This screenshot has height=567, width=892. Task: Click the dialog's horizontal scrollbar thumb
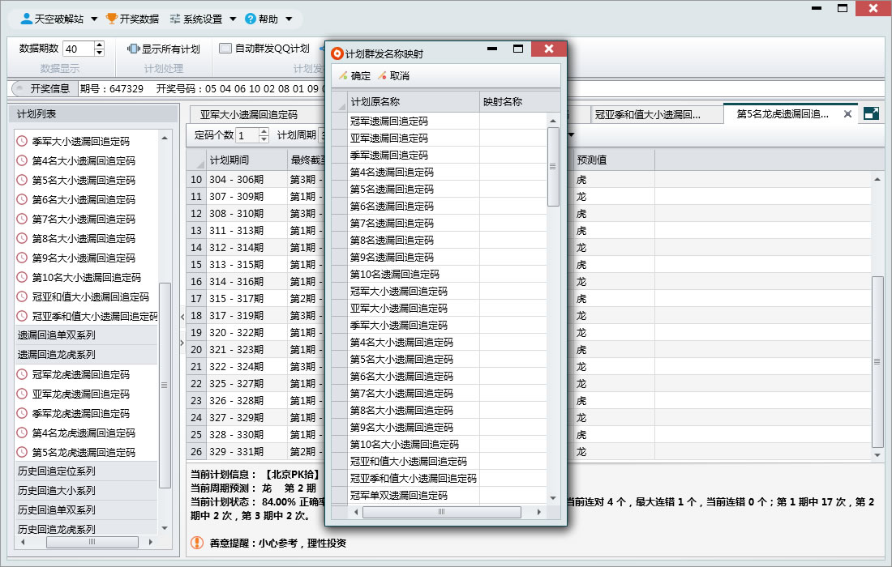[x=440, y=512]
